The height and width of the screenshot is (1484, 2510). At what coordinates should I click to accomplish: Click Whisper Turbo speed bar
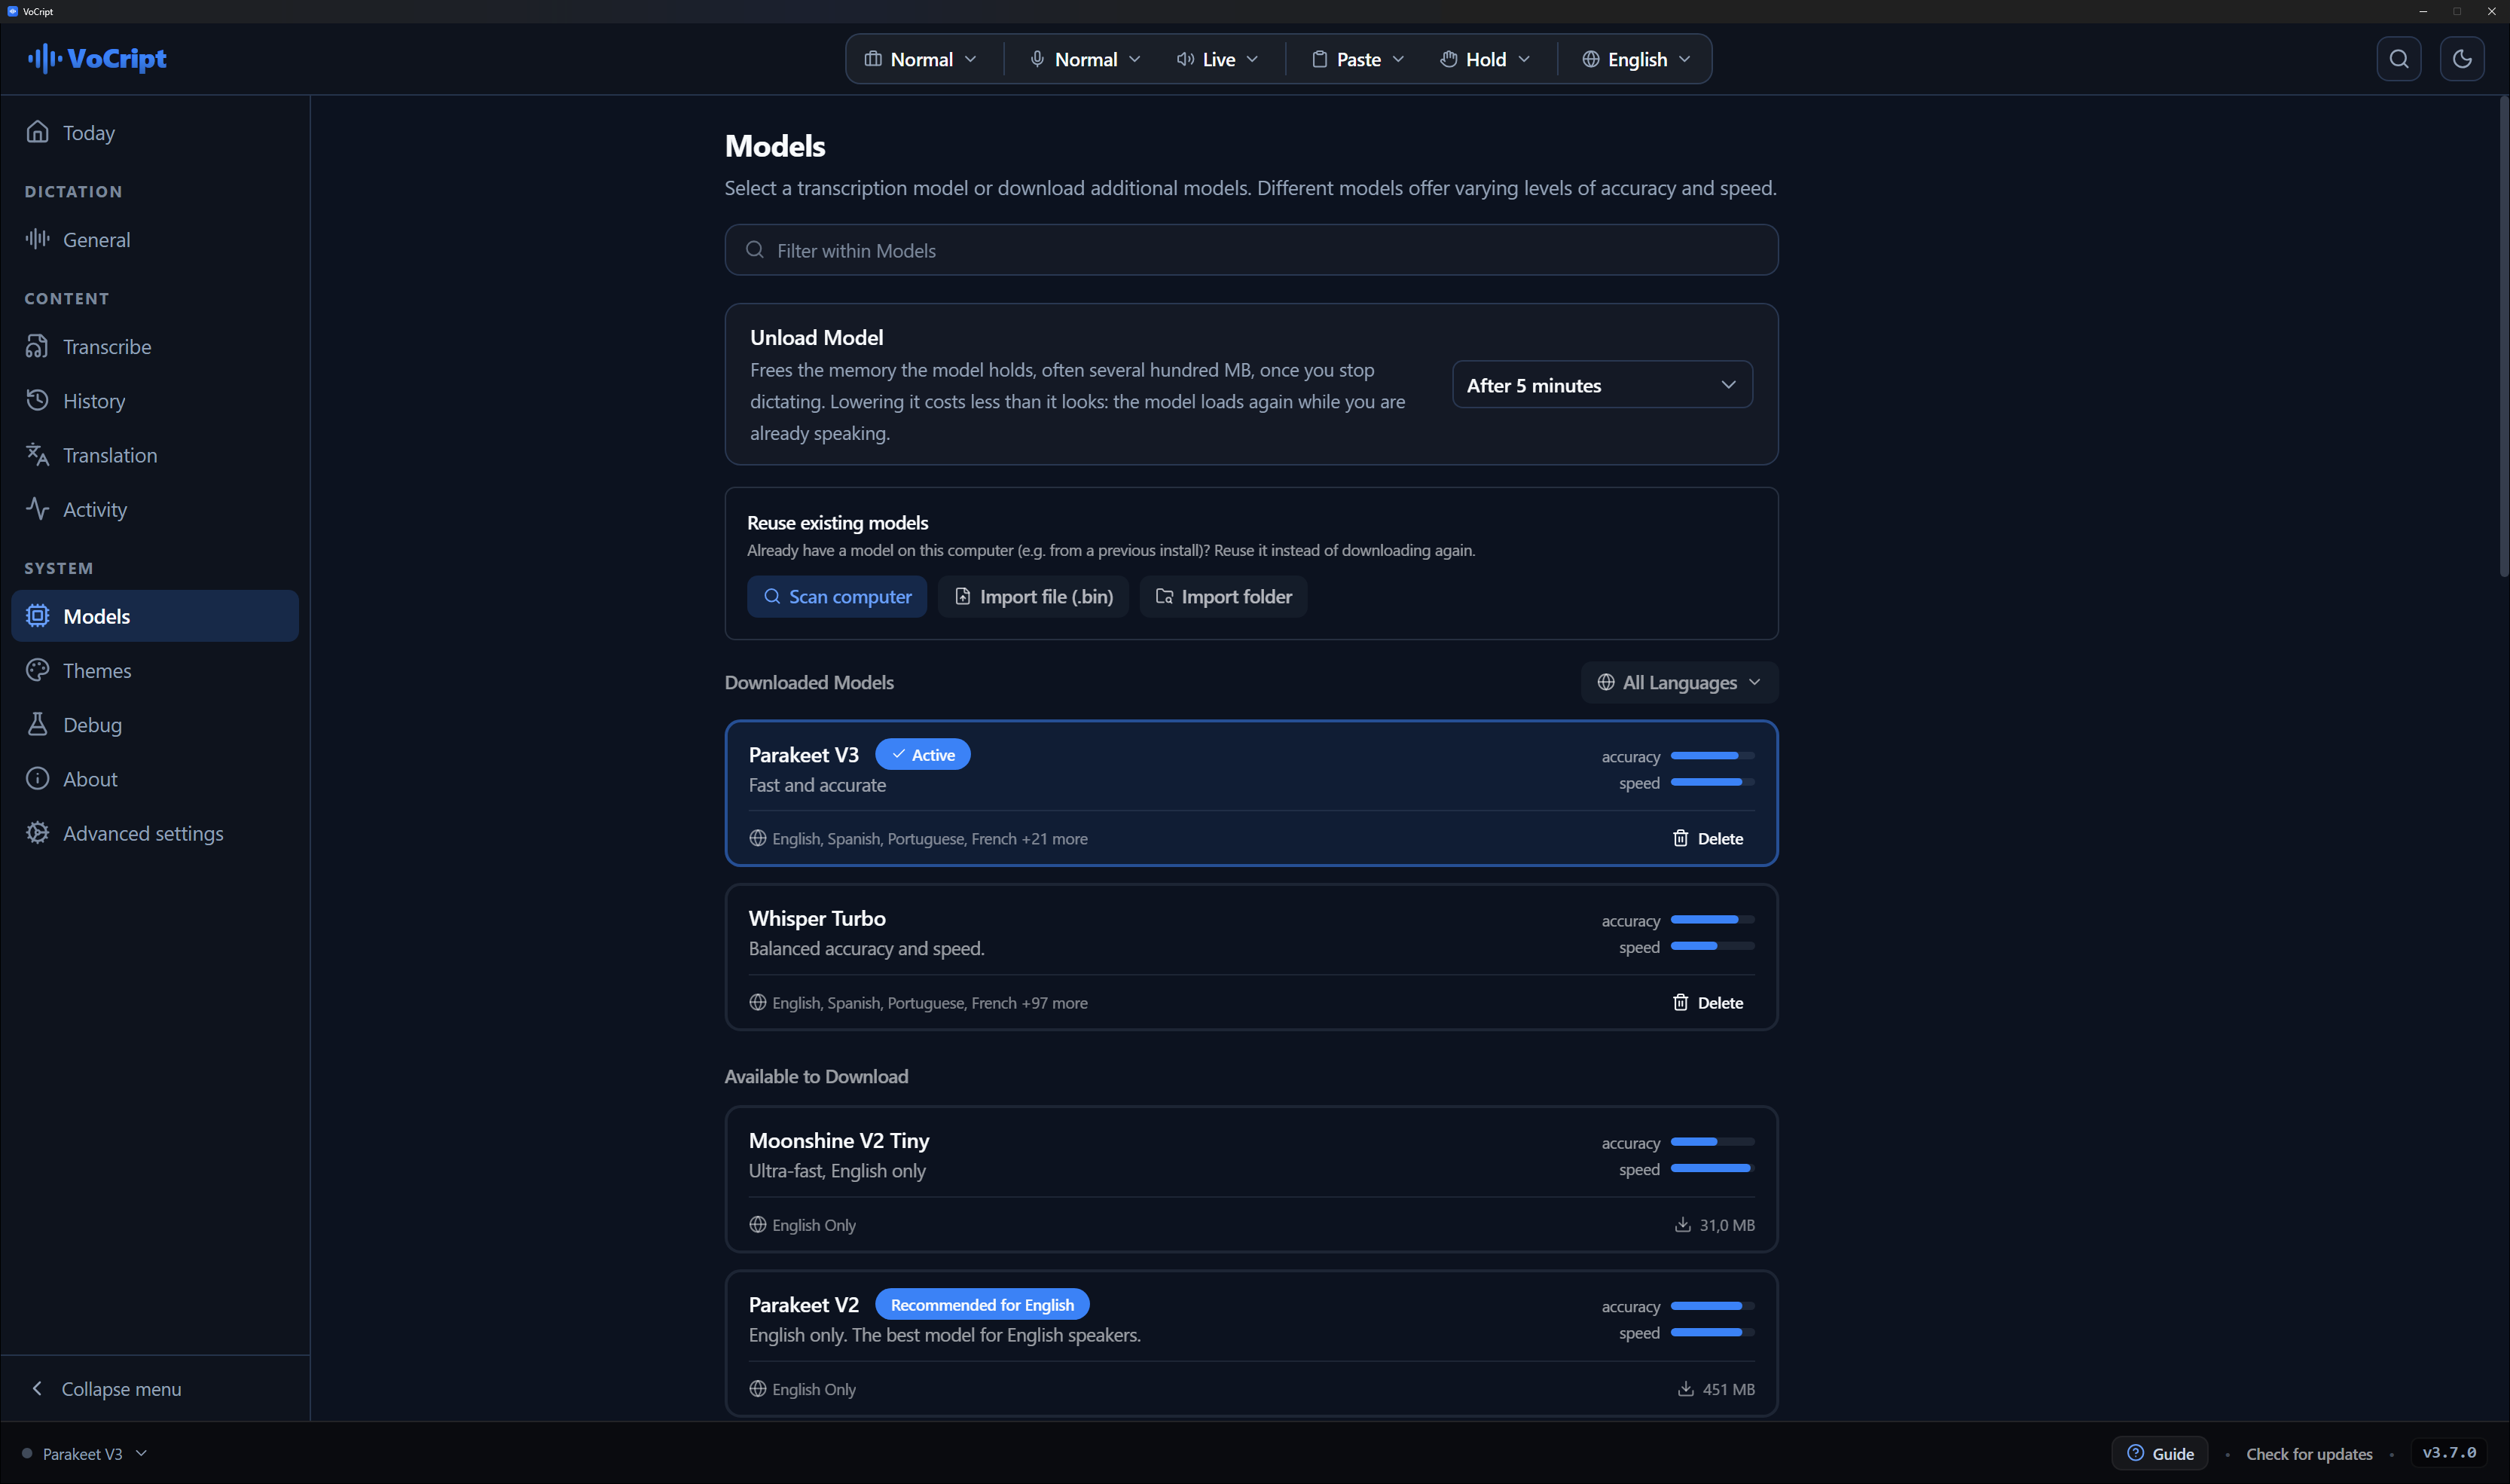tap(1712, 946)
